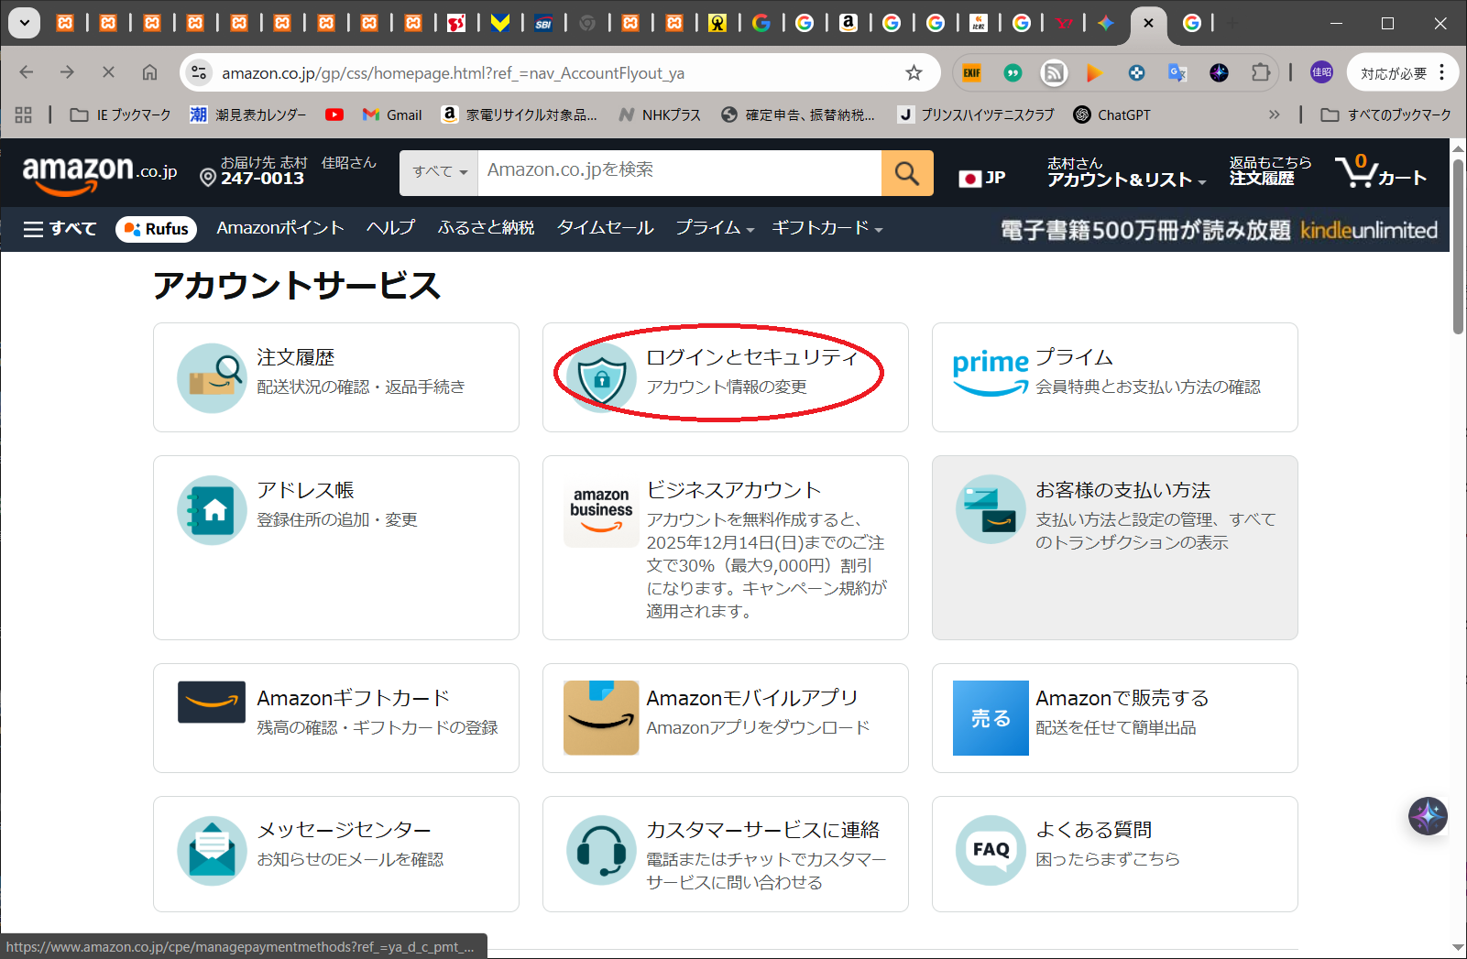
Task: Click the FAQ circle icon
Action: [x=991, y=851]
